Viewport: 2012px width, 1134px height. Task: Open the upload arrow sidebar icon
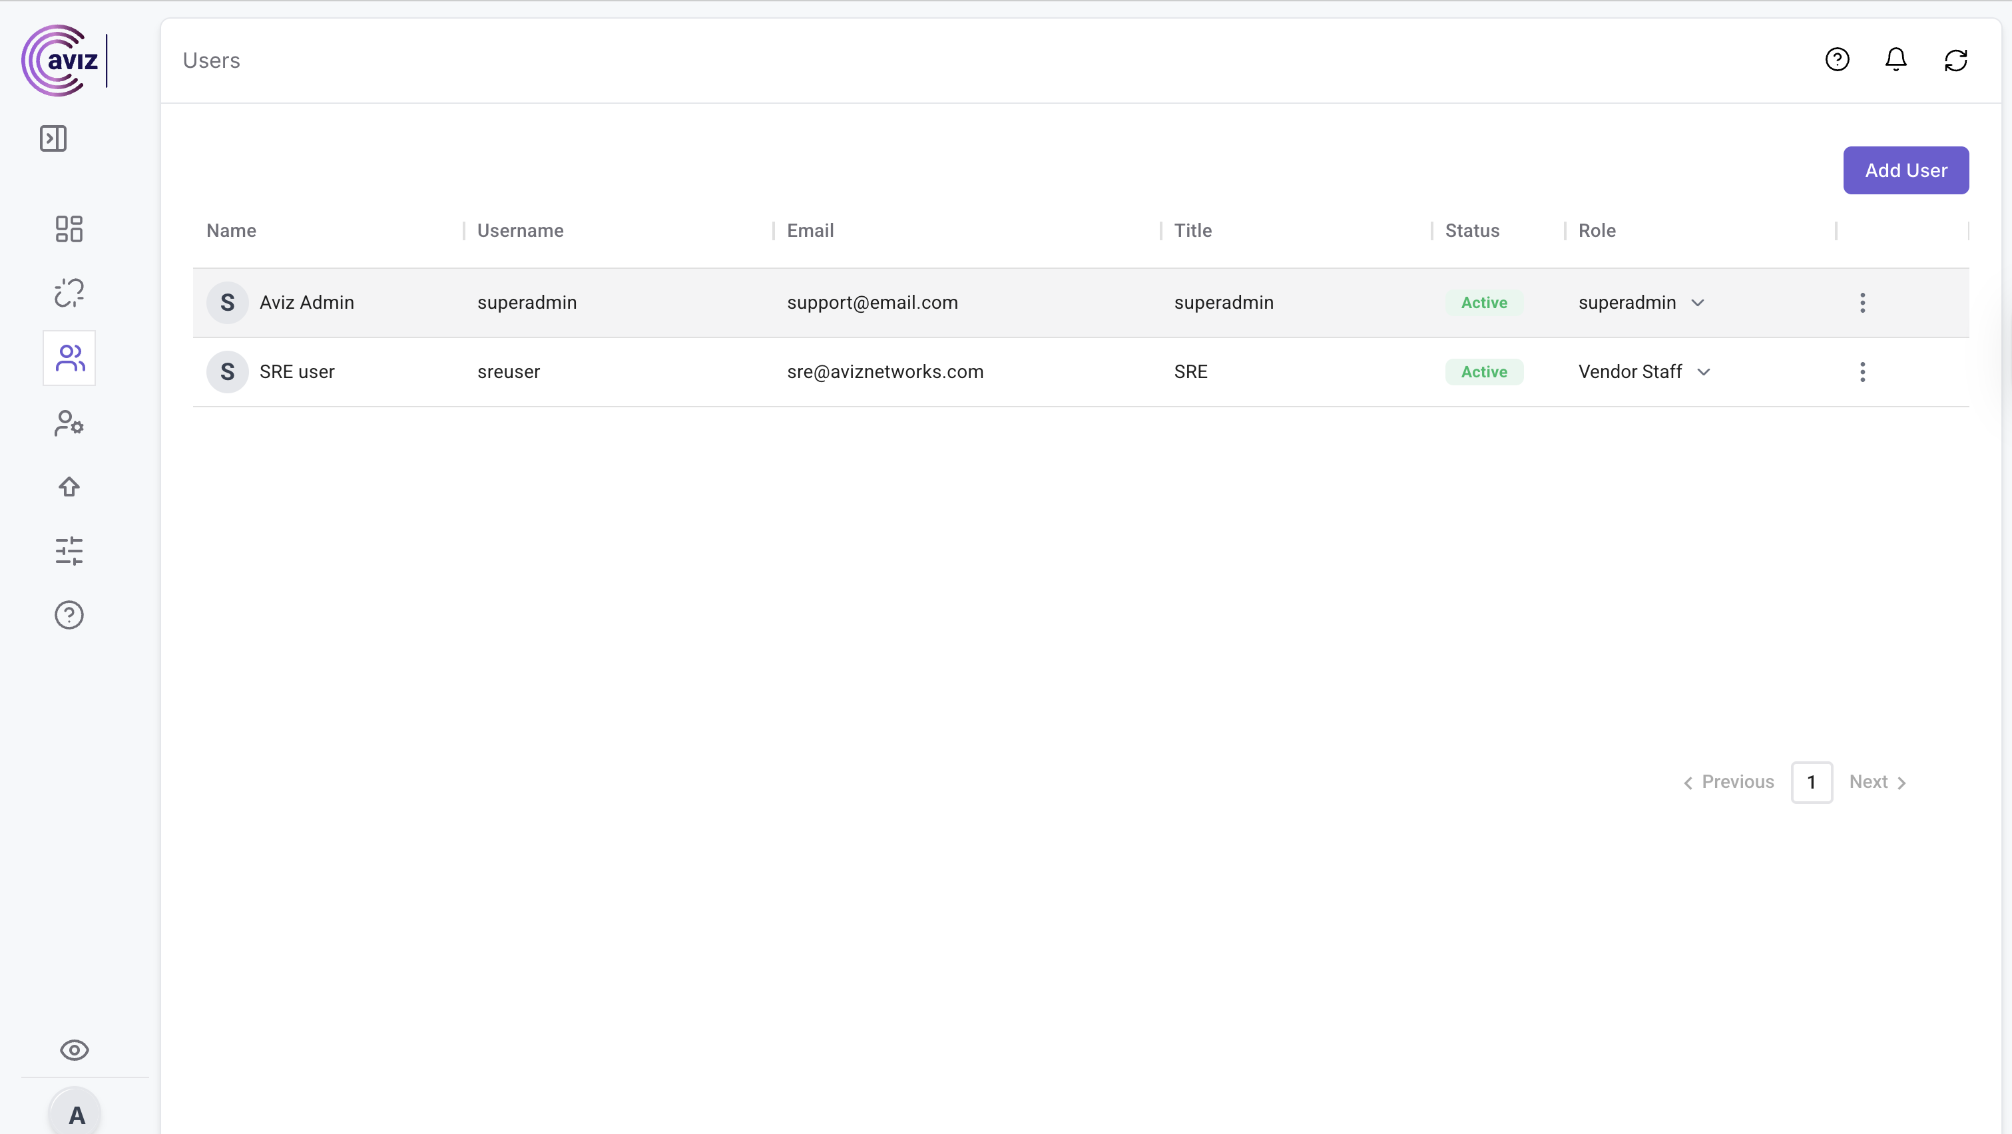[x=69, y=487]
